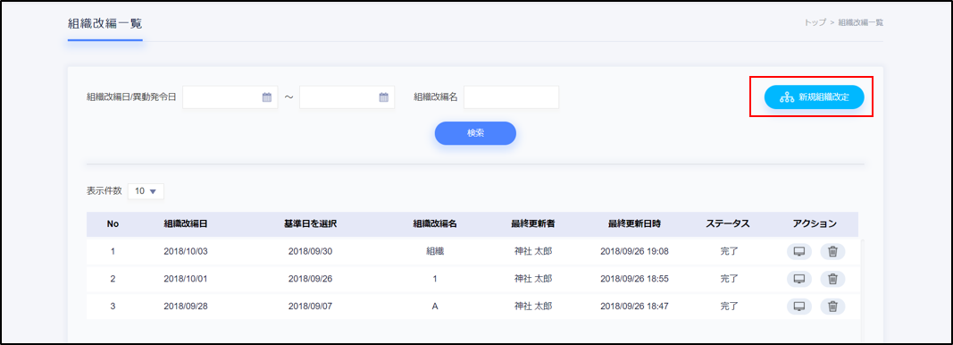This screenshot has width=953, height=345.
Task: Click the 検索 search button
Action: click(475, 133)
